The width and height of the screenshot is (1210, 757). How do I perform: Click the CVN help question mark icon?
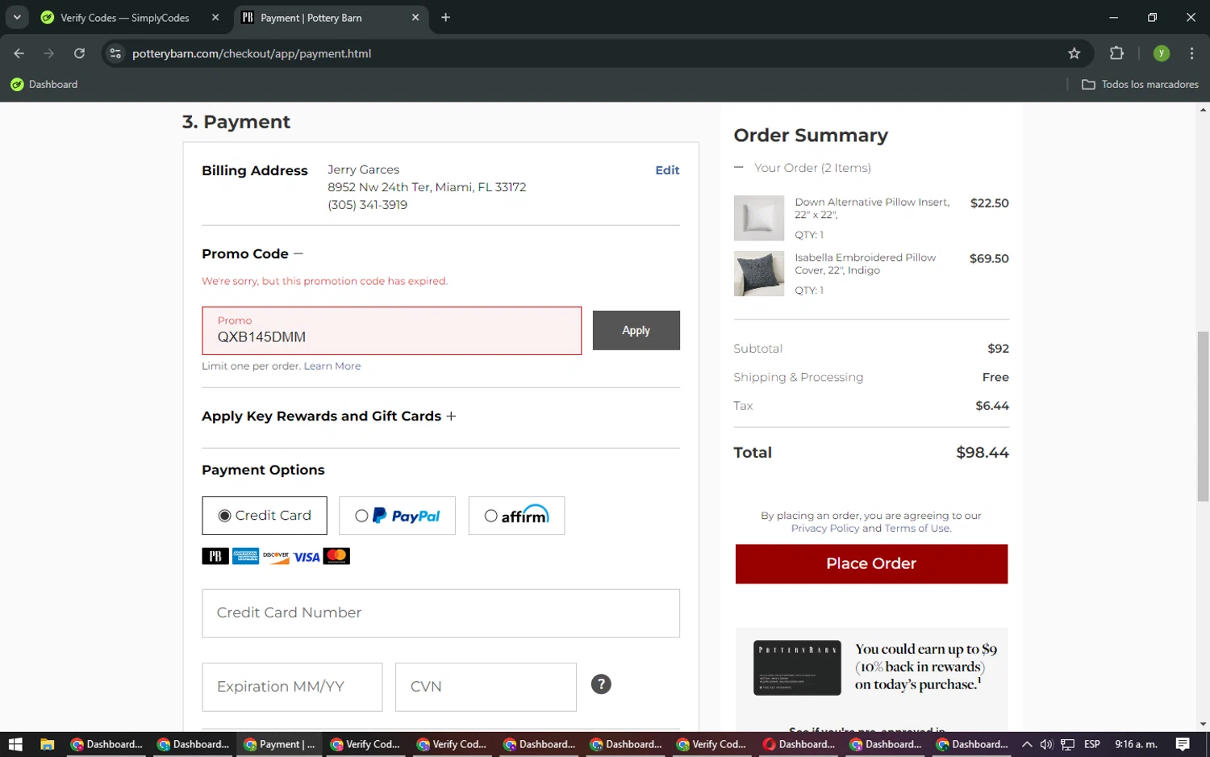(601, 684)
